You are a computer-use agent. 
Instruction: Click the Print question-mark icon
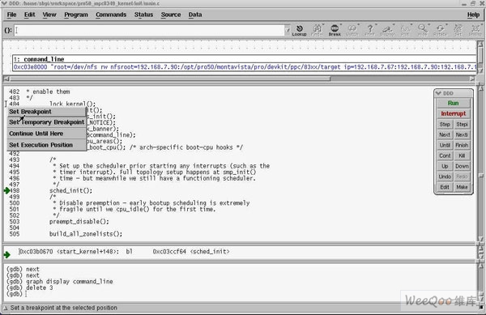point(370,30)
